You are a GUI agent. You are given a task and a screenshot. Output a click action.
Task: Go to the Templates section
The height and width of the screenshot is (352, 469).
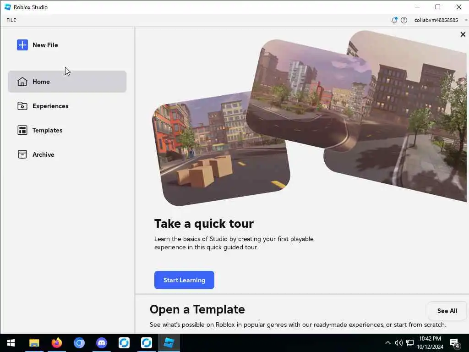67,130
